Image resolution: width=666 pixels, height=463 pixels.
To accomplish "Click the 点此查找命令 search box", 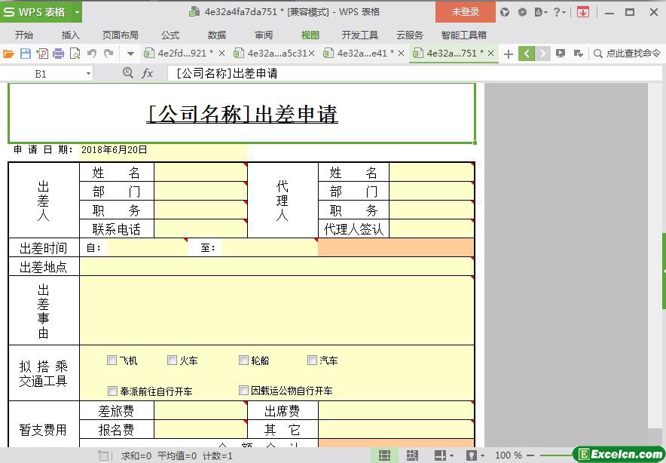I will [627, 54].
